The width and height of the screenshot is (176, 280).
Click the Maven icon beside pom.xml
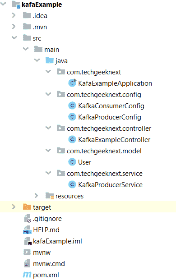coord(27,275)
